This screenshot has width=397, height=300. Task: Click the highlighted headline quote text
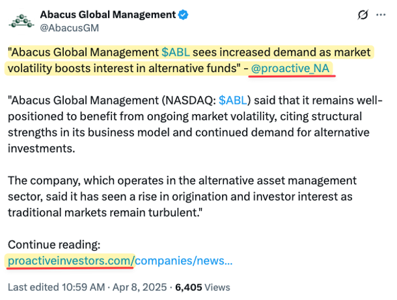point(189,60)
